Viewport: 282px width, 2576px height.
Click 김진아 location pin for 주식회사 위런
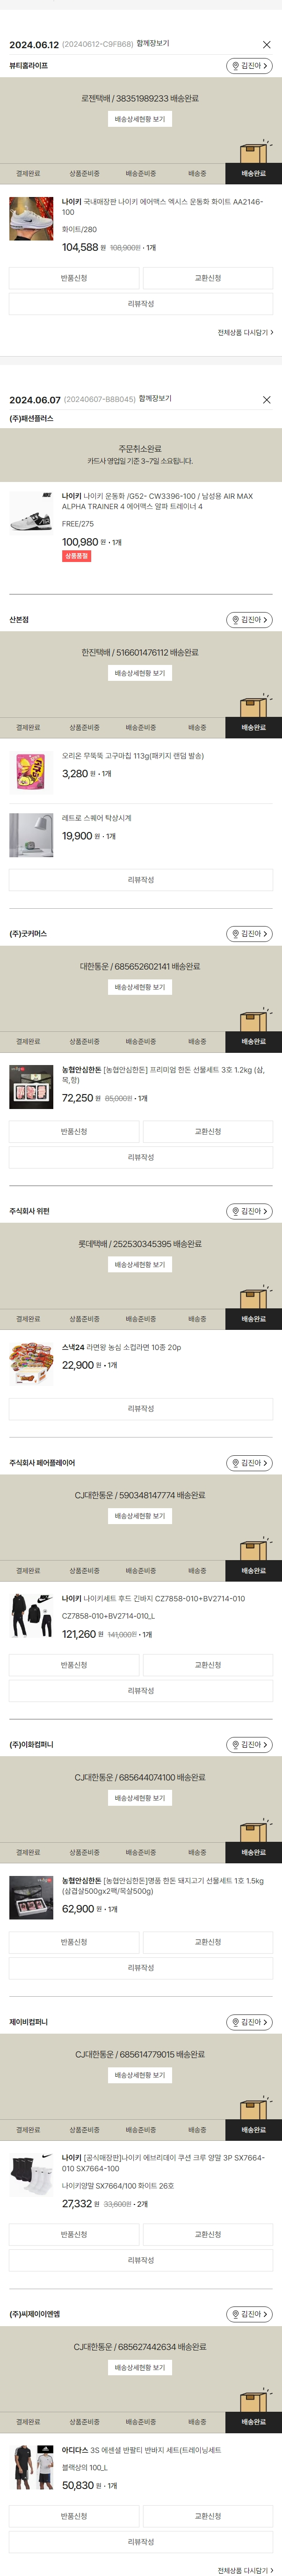click(x=249, y=1211)
